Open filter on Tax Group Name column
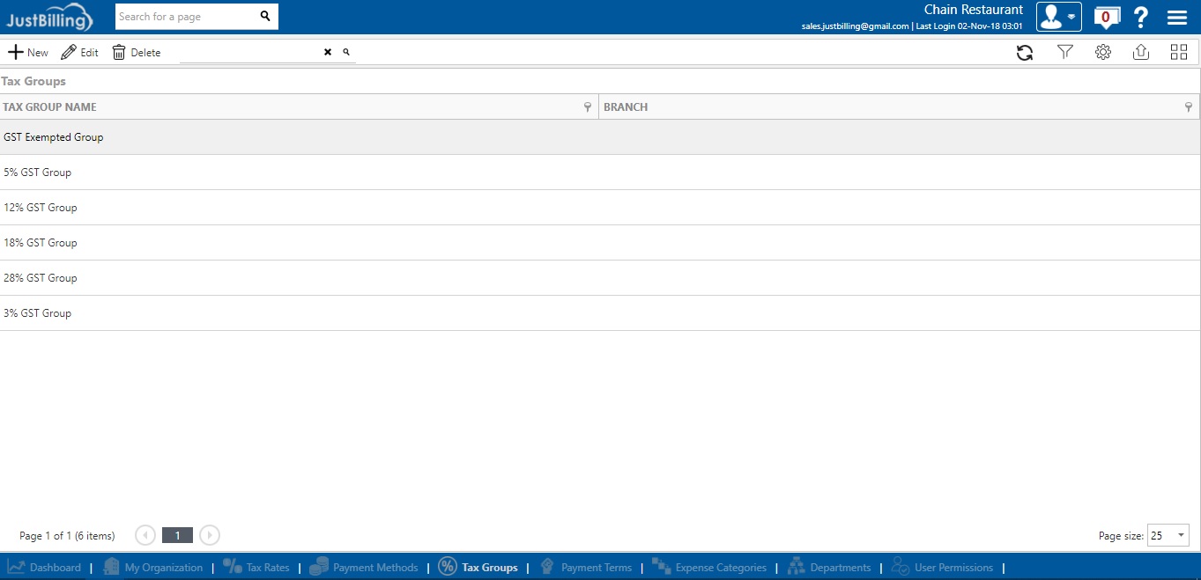1201x580 pixels. [x=588, y=107]
